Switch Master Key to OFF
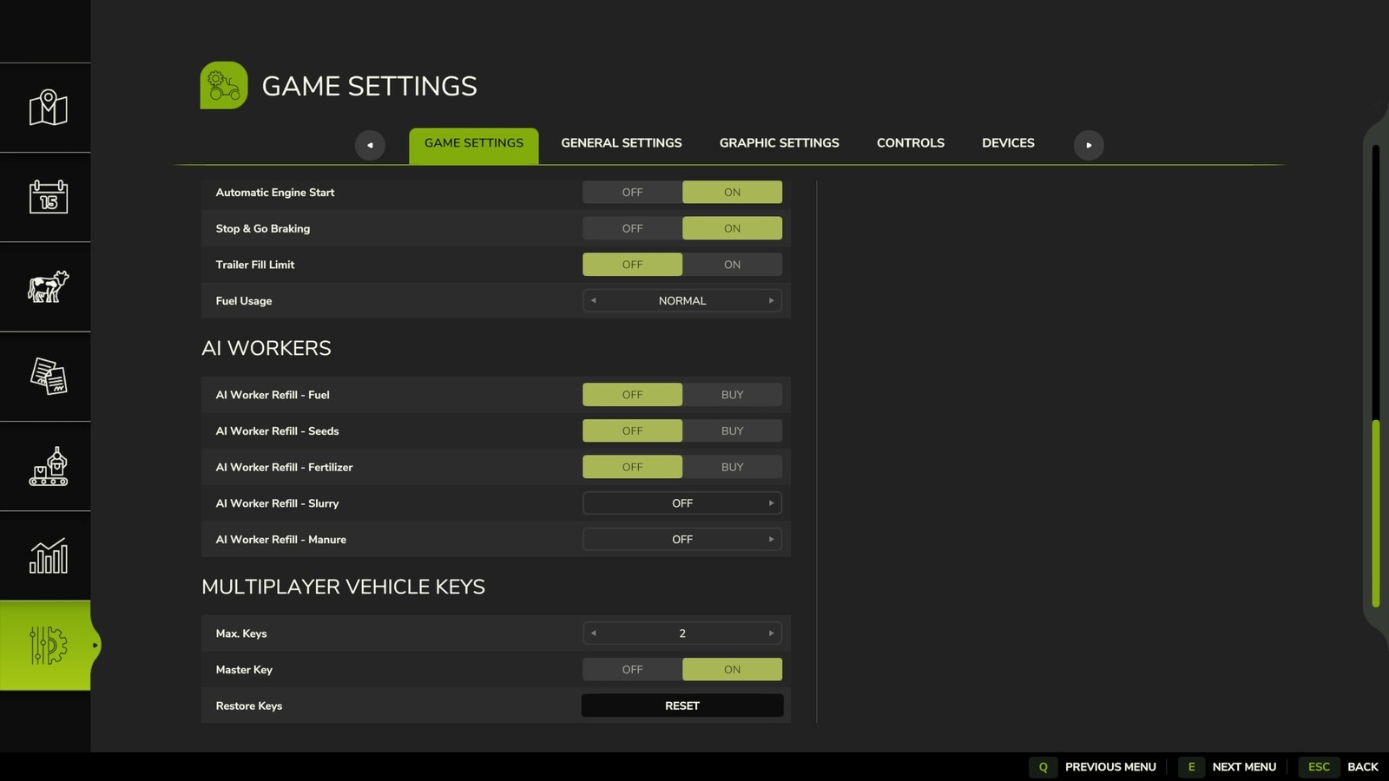This screenshot has width=1389, height=781. pos(632,669)
